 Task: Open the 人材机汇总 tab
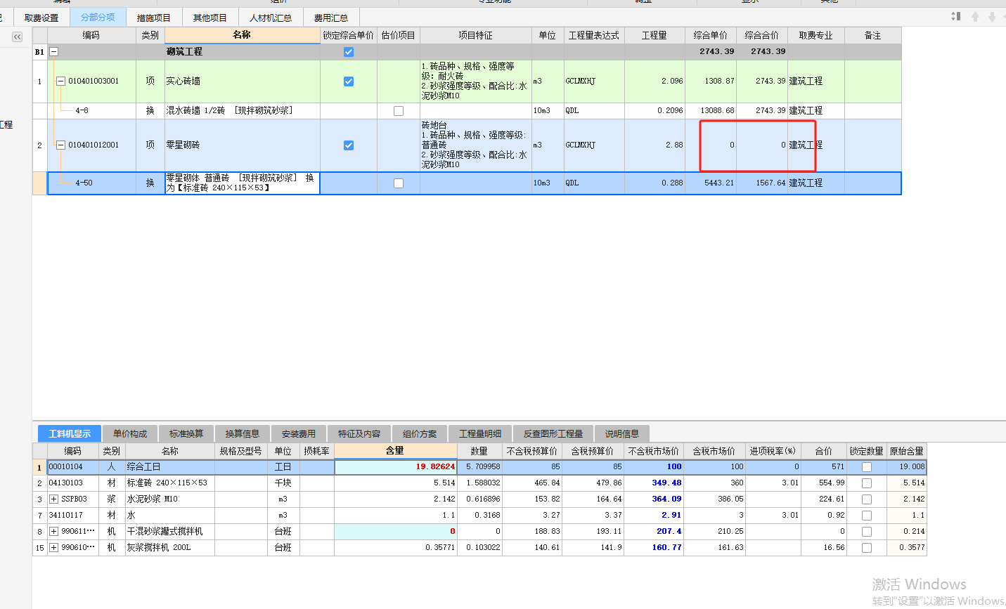click(271, 18)
